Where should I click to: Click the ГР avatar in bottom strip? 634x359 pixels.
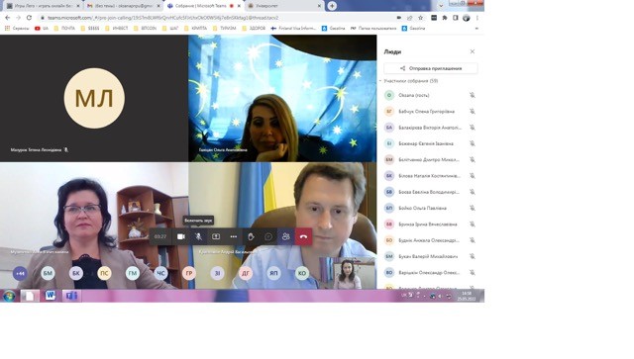(189, 273)
